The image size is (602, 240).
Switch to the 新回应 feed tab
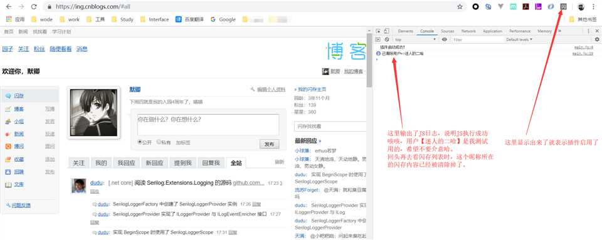tap(155, 163)
